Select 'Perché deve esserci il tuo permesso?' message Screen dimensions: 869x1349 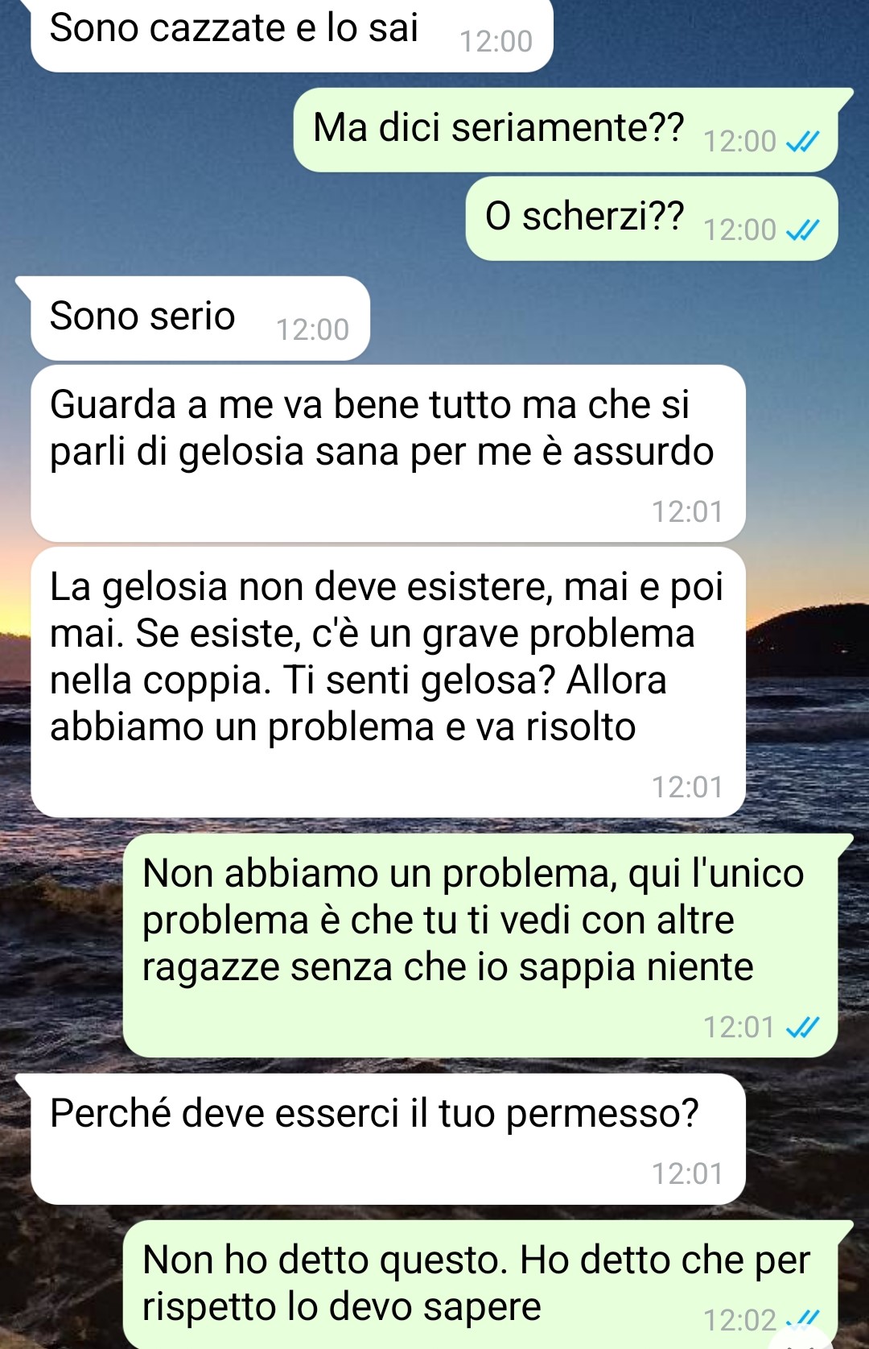click(x=388, y=1139)
